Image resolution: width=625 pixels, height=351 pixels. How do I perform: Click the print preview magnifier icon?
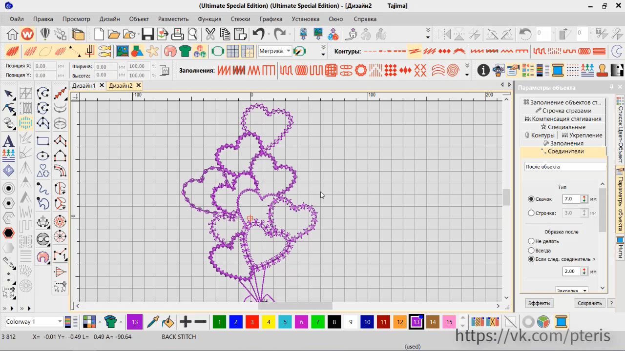click(x=193, y=34)
